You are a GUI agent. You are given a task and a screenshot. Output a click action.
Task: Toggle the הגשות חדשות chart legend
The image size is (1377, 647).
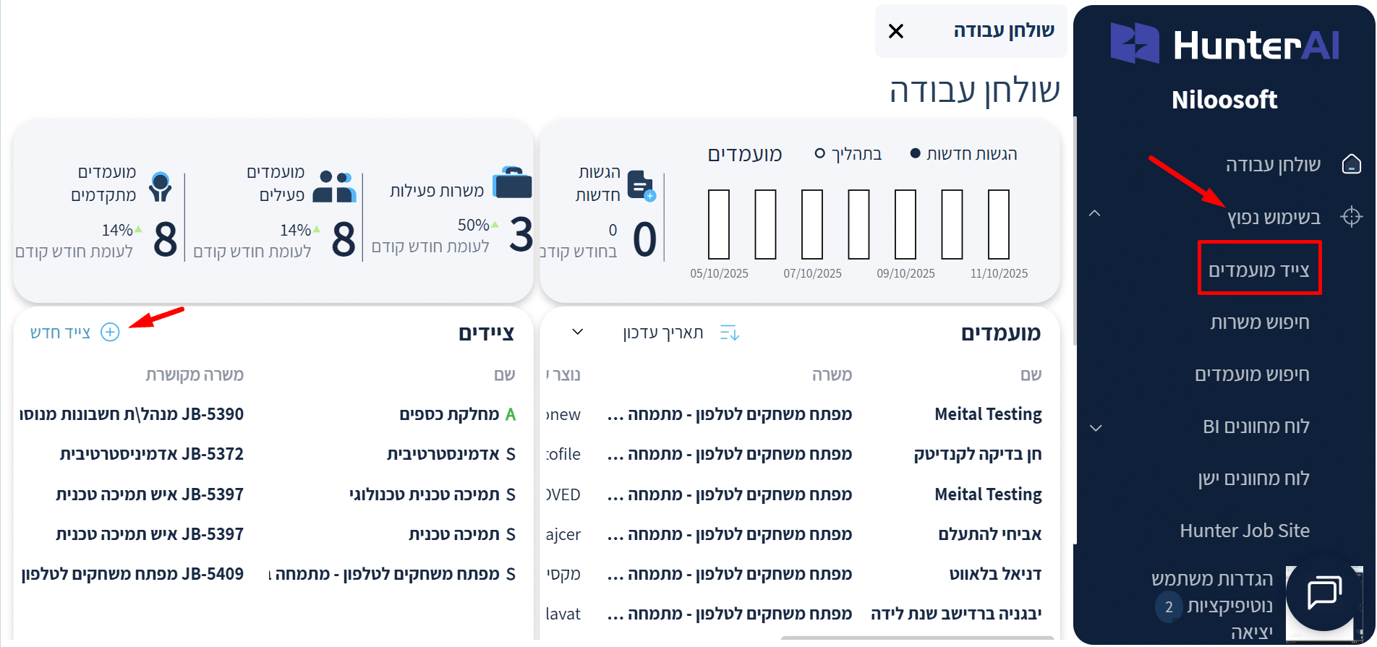[x=963, y=154]
